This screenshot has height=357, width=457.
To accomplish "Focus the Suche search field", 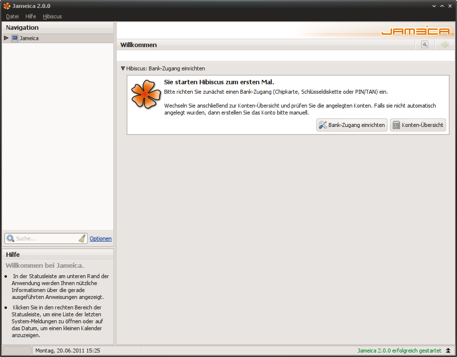I will 46,238.
